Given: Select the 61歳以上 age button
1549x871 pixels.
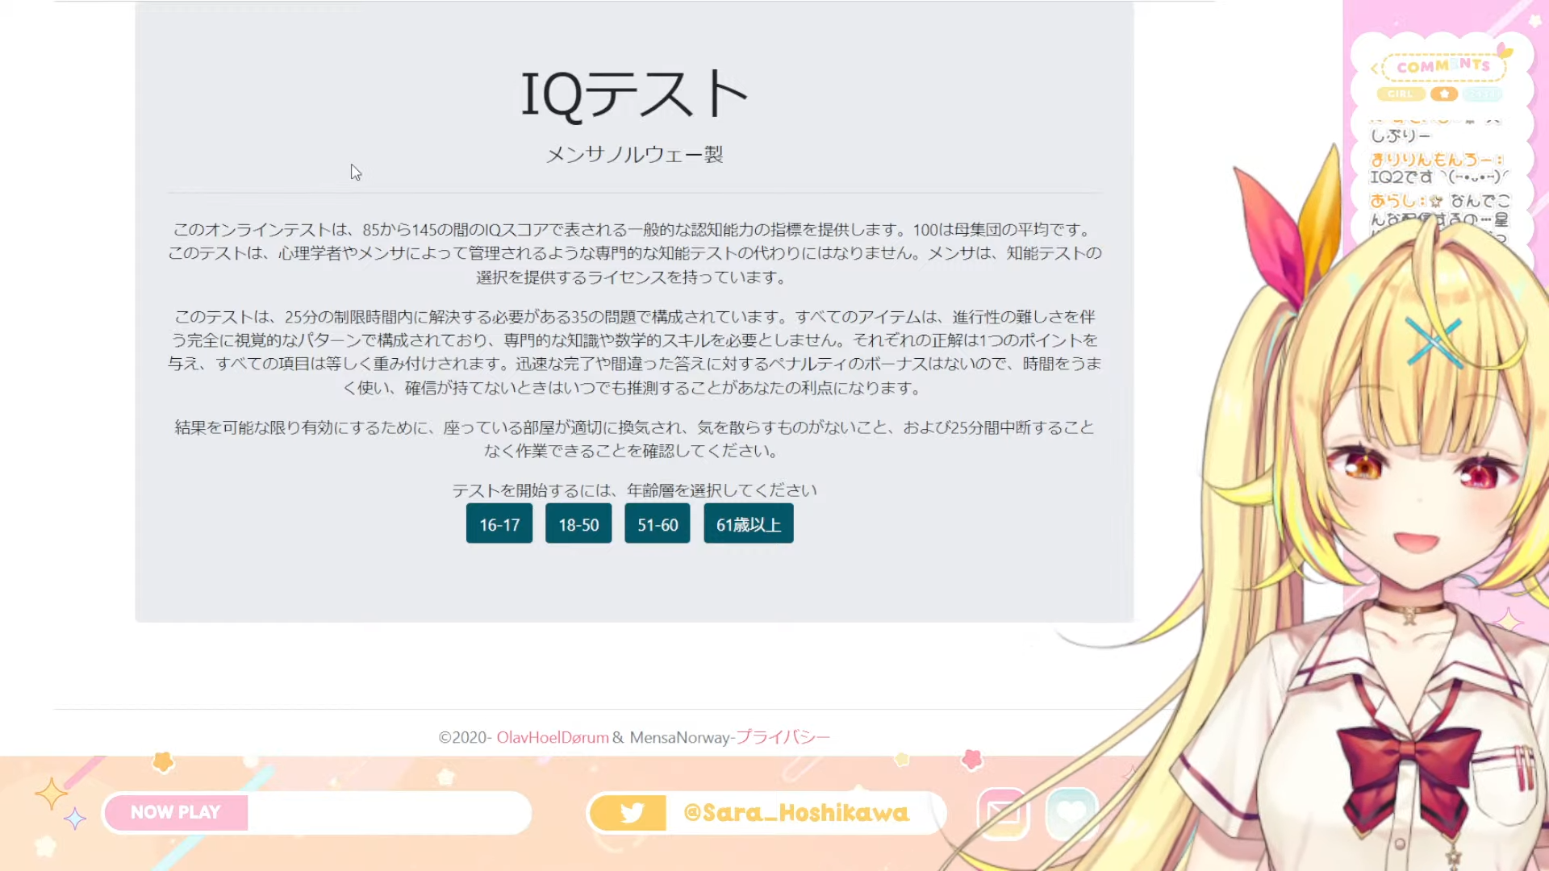Looking at the screenshot, I should coord(749,524).
